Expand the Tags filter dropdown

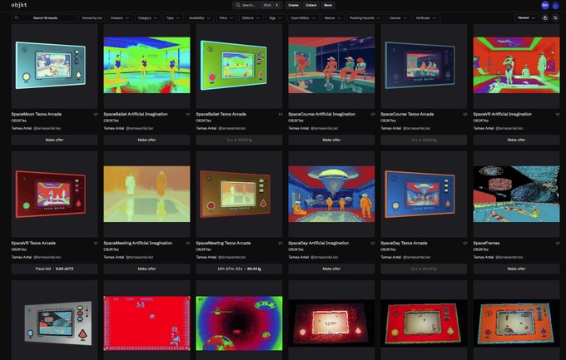275,17
